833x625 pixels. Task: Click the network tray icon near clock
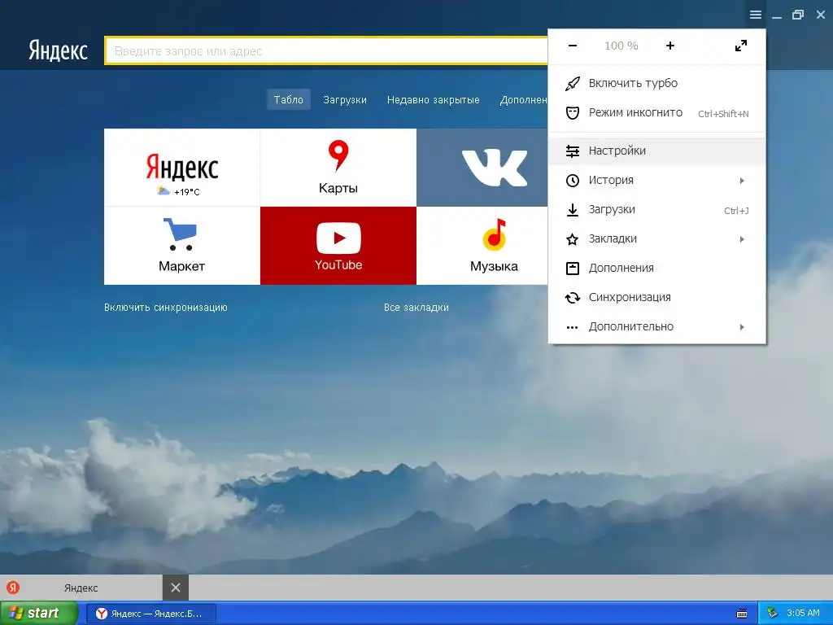[772, 614]
